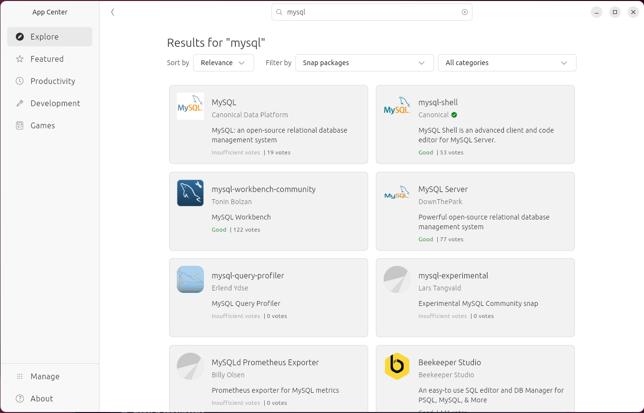Click the Productivity clock icon
This screenshot has width=644, height=413.
(20, 81)
